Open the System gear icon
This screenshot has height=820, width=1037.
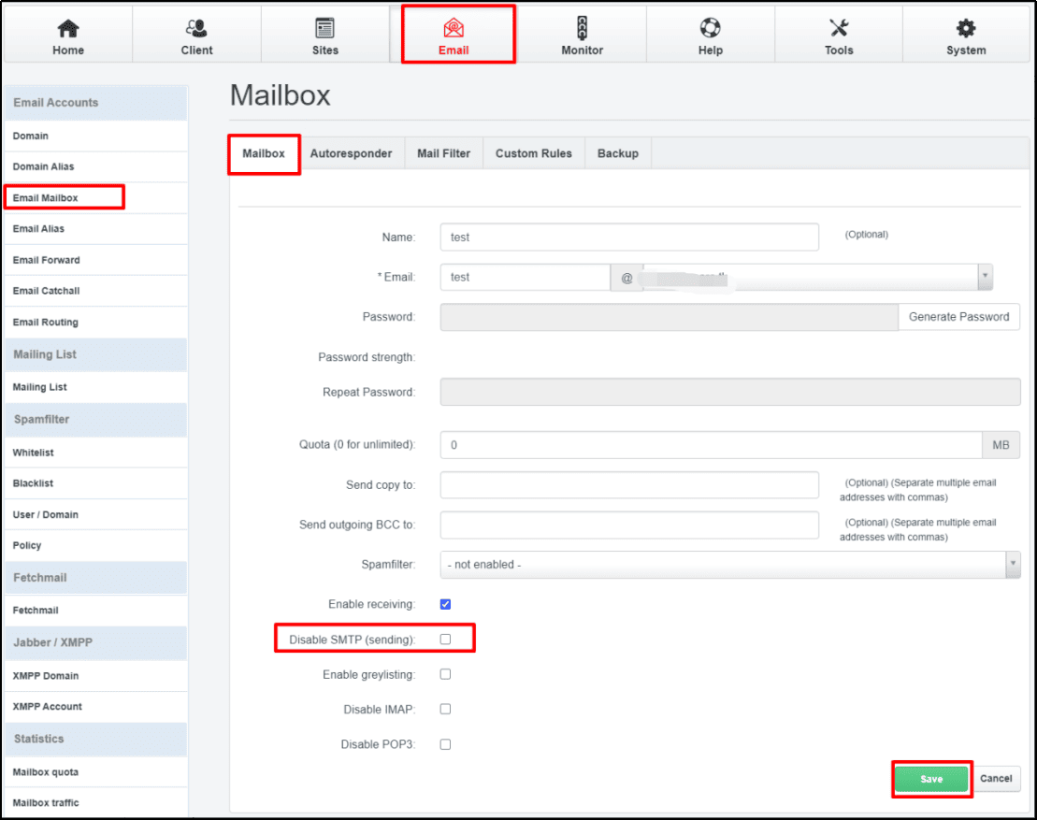click(x=966, y=28)
